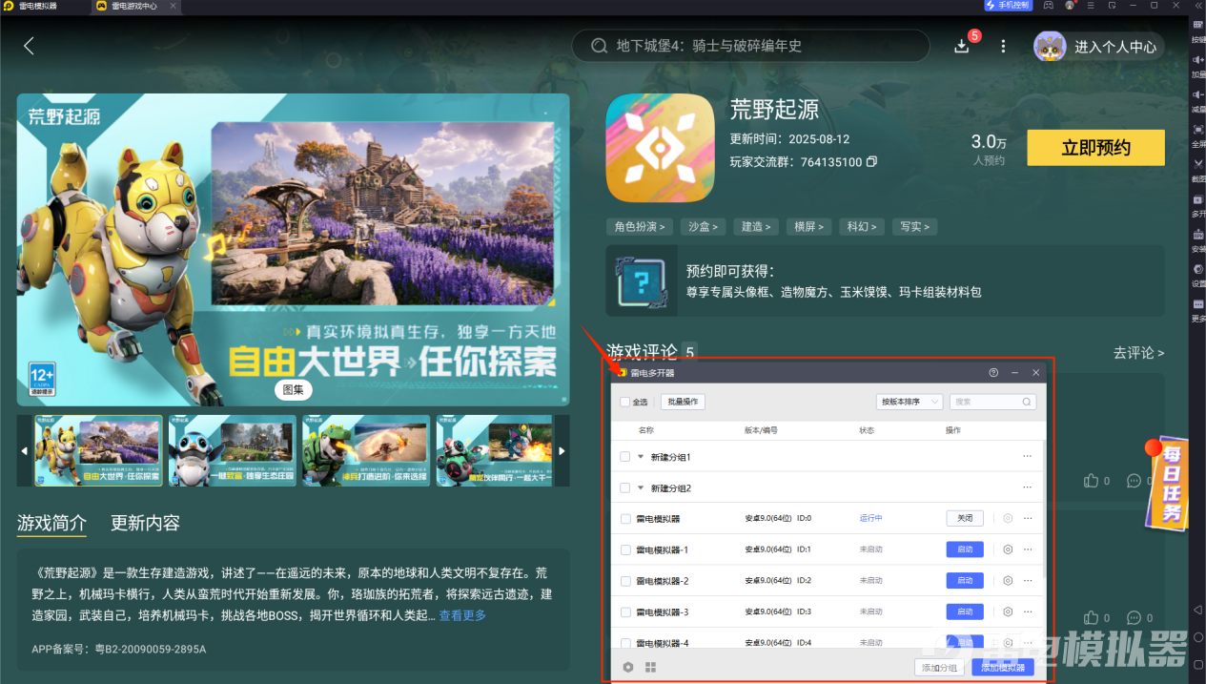The height and width of the screenshot is (684, 1206).
Task: Switch to grid view icon at bottom
Action: pos(651,668)
